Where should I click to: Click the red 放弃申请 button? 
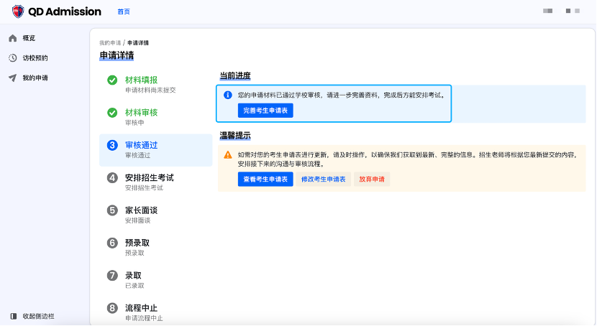(x=372, y=180)
